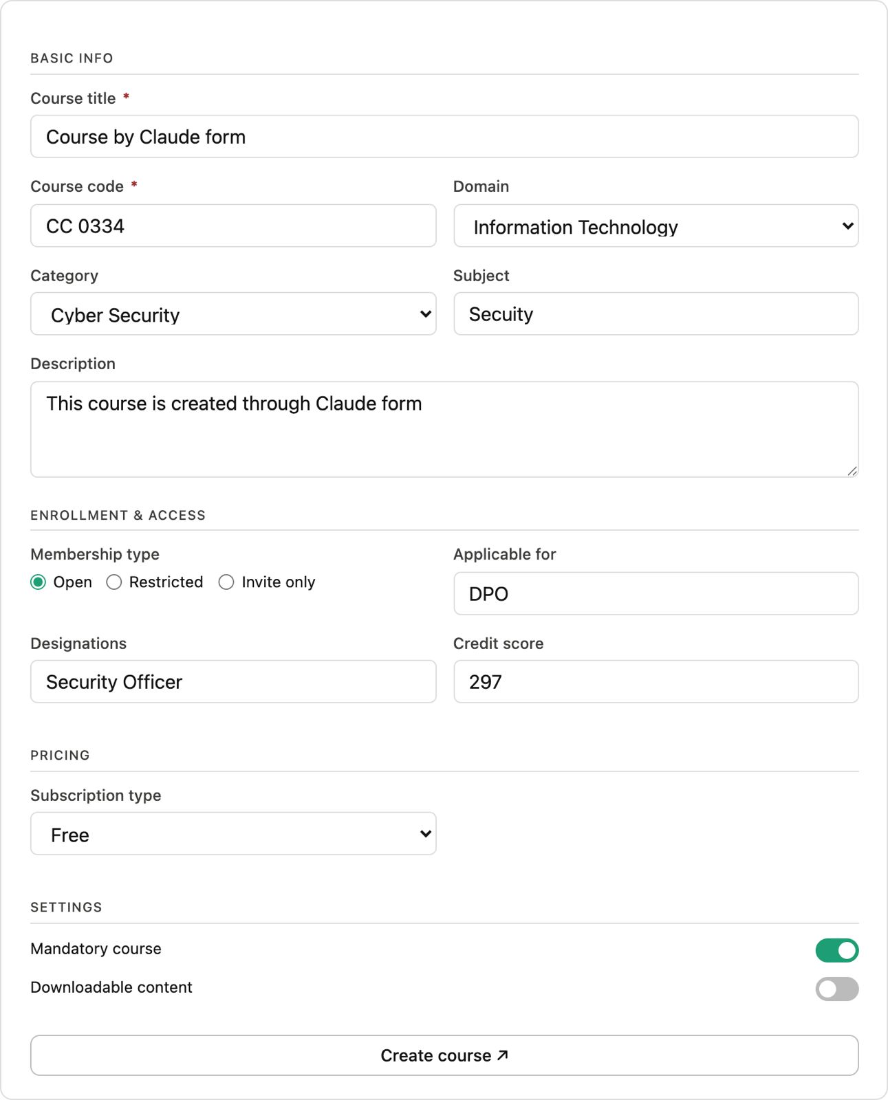Click the Credit score input
888x1100 pixels.
click(656, 681)
